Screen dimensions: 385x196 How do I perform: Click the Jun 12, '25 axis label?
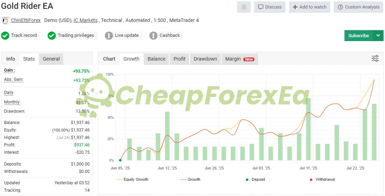point(167,168)
